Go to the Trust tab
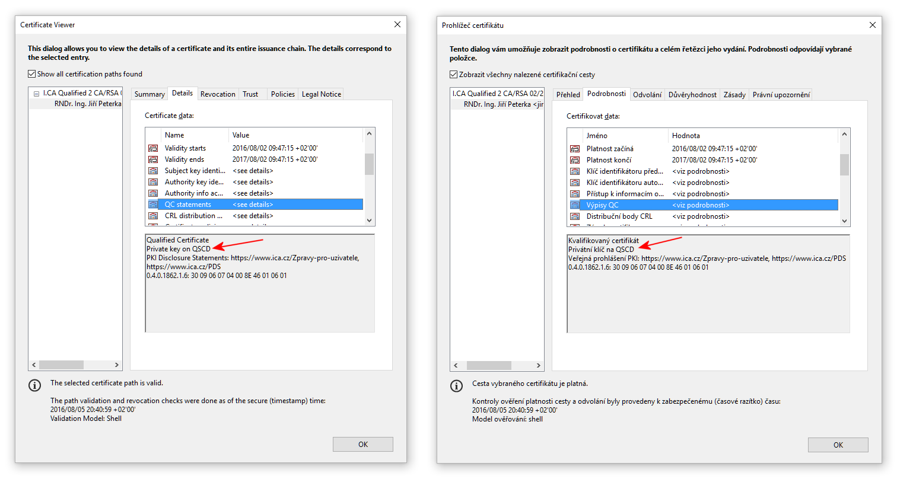897x479 pixels. pyautogui.click(x=250, y=94)
